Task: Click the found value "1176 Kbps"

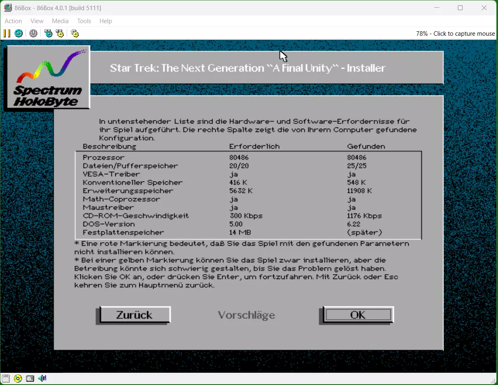Action: pos(364,216)
